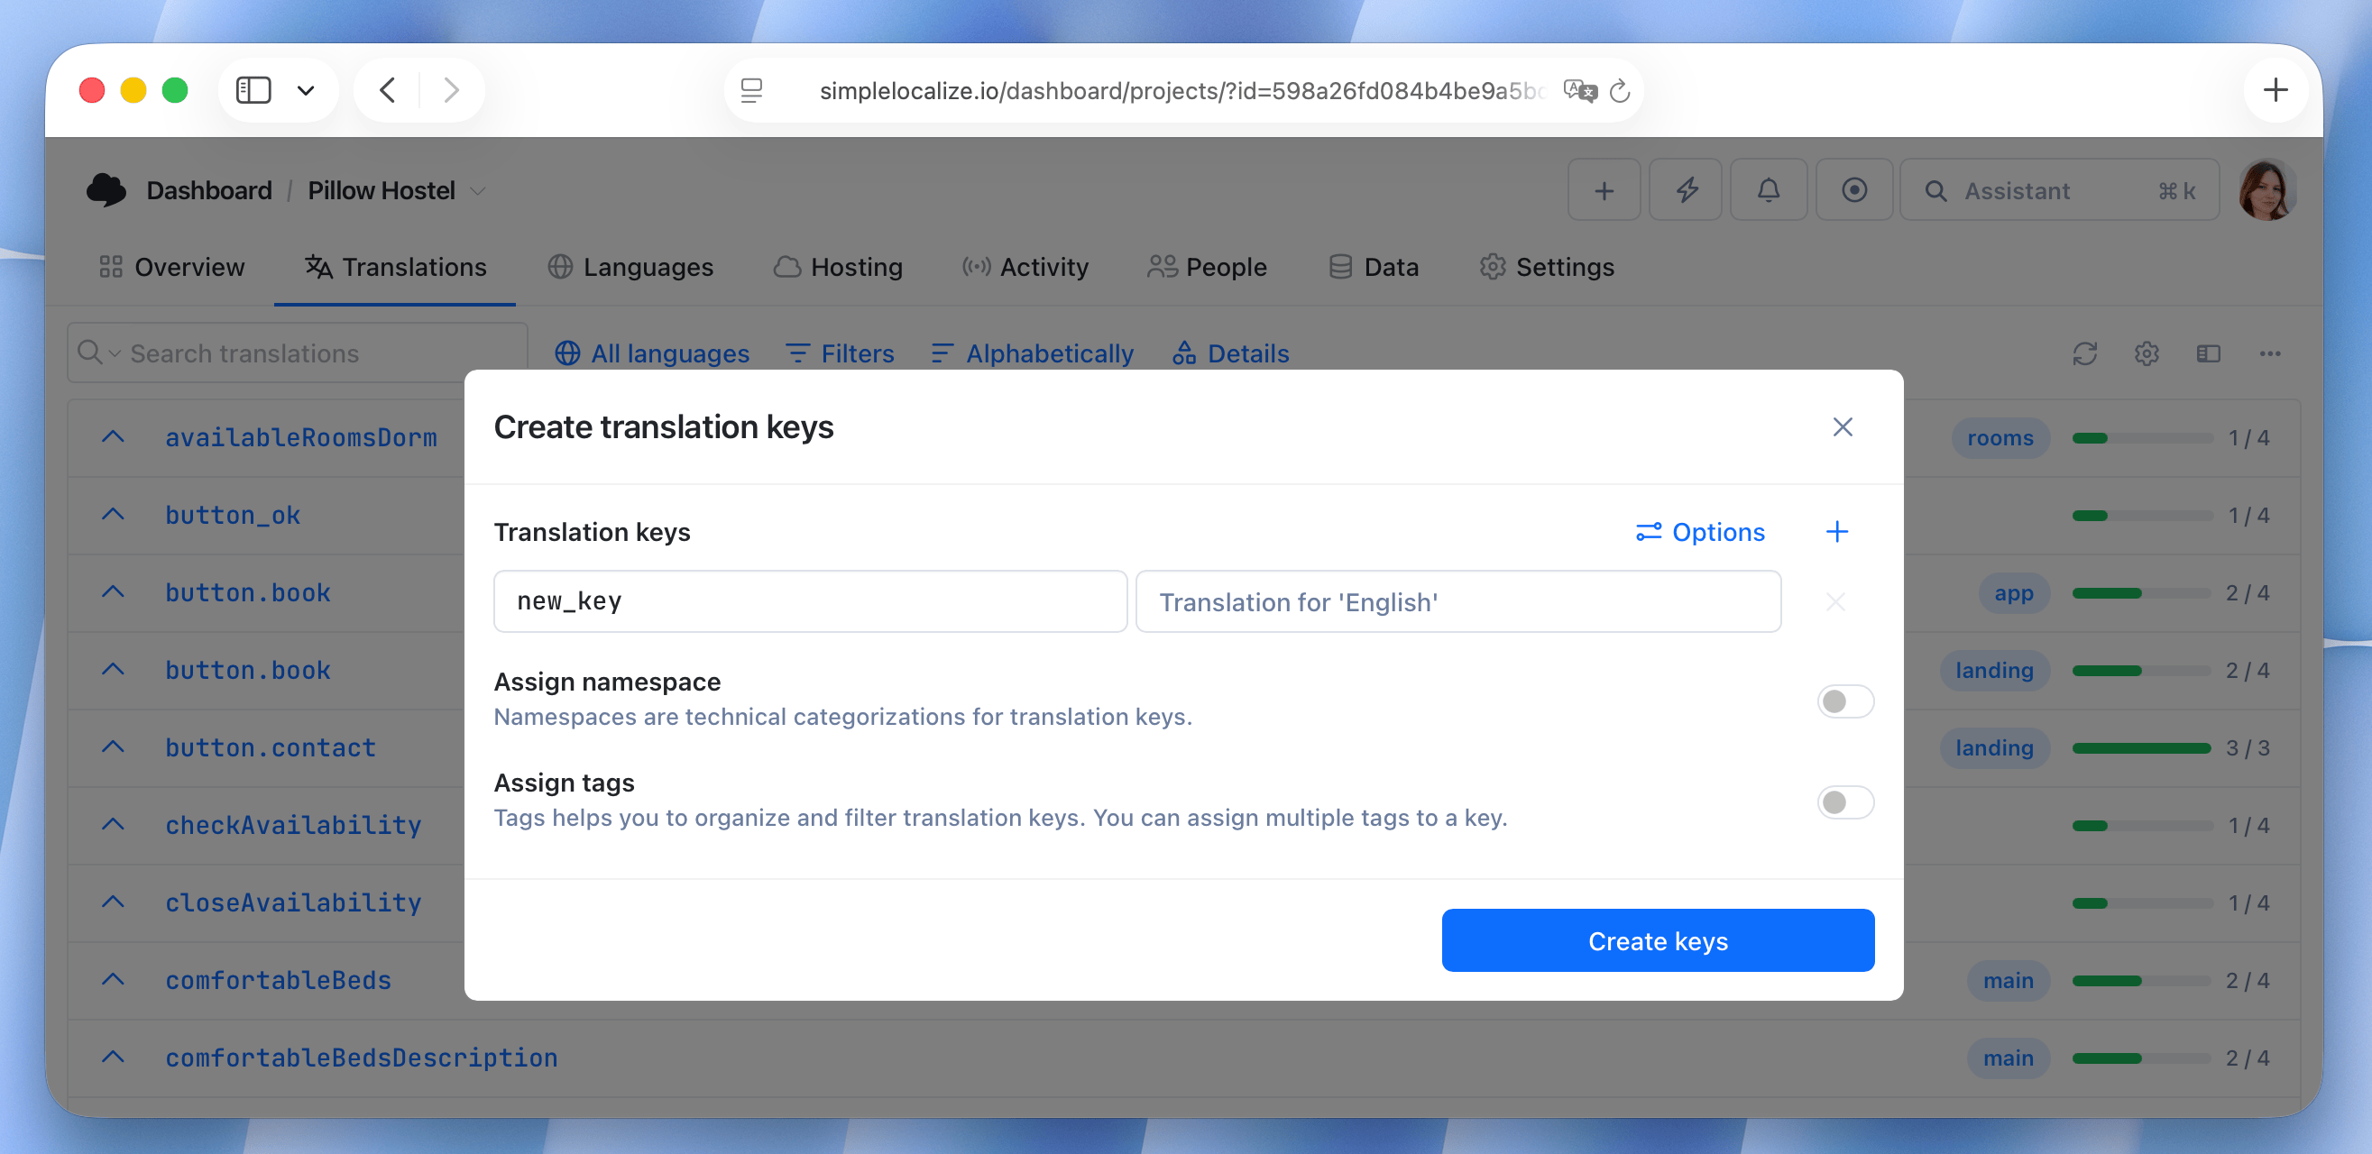This screenshot has width=2372, height=1154.
Task: Open the comfortableBedsDescription key
Action: (362, 1058)
